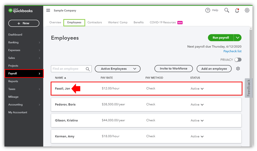Click the $12.00/hour pay rate
The height and width of the screenshot is (151, 257).
point(111,88)
